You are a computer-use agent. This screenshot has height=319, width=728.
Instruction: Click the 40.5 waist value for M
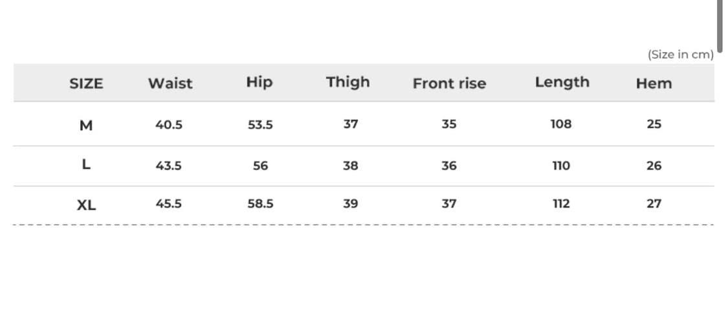tap(169, 125)
